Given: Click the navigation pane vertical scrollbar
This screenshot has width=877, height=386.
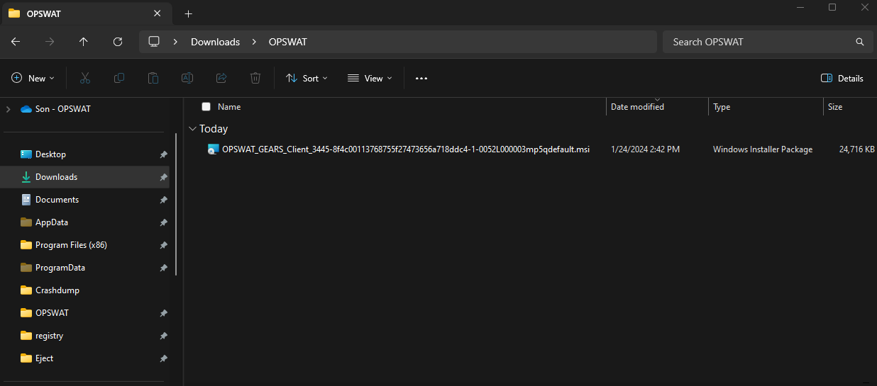Looking at the screenshot, I should [176, 204].
